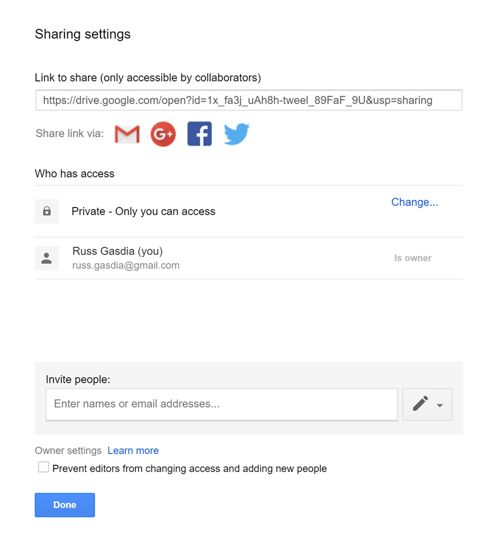Click Change... link for access
This screenshot has height=545, width=498.
click(415, 202)
